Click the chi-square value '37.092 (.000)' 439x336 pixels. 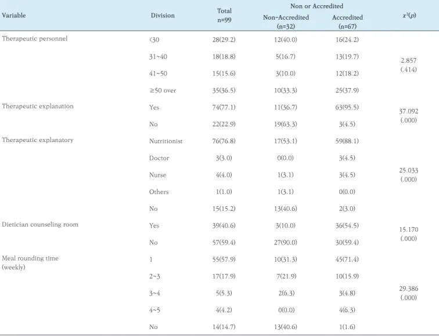[x=409, y=116]
